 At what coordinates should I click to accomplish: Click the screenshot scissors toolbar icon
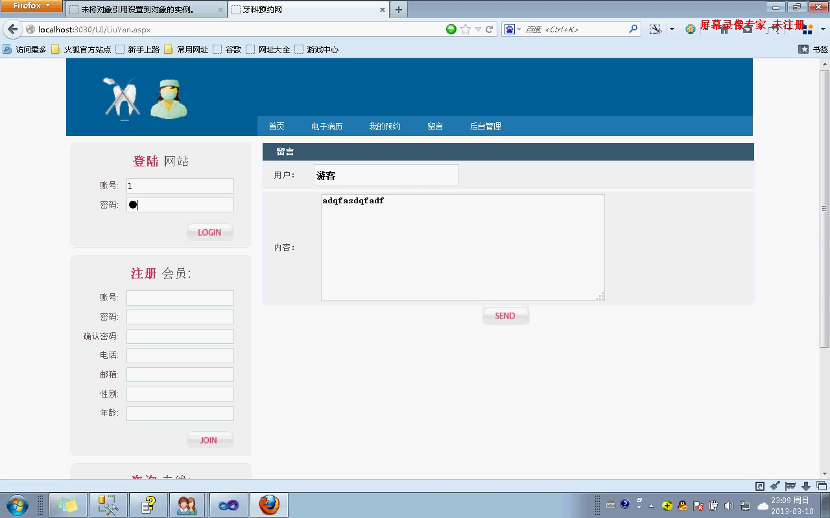[656, 29]
